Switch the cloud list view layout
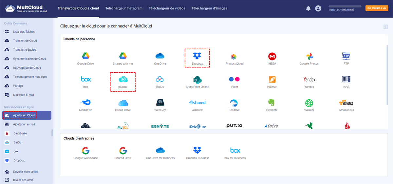393x184 pixels. (x=385, y=27)
